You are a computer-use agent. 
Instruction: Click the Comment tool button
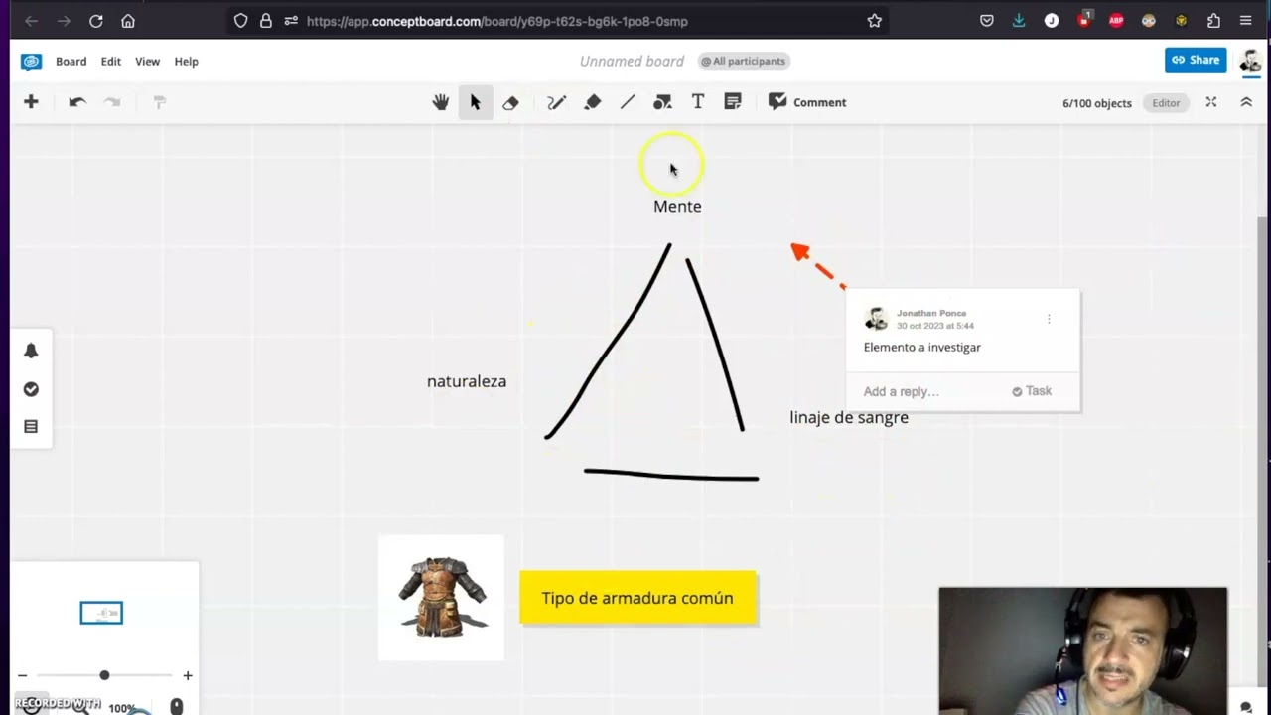(807, 102)
